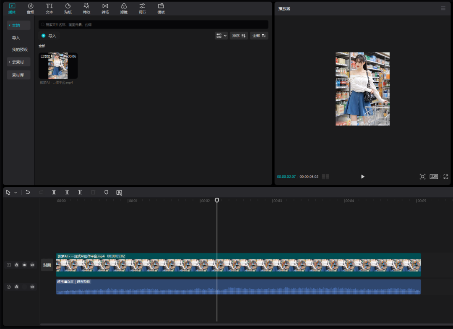Click the 比例 aspect ratio icon
The width and height of the screenshot is (453, 329).
click(x=434, y=177)
